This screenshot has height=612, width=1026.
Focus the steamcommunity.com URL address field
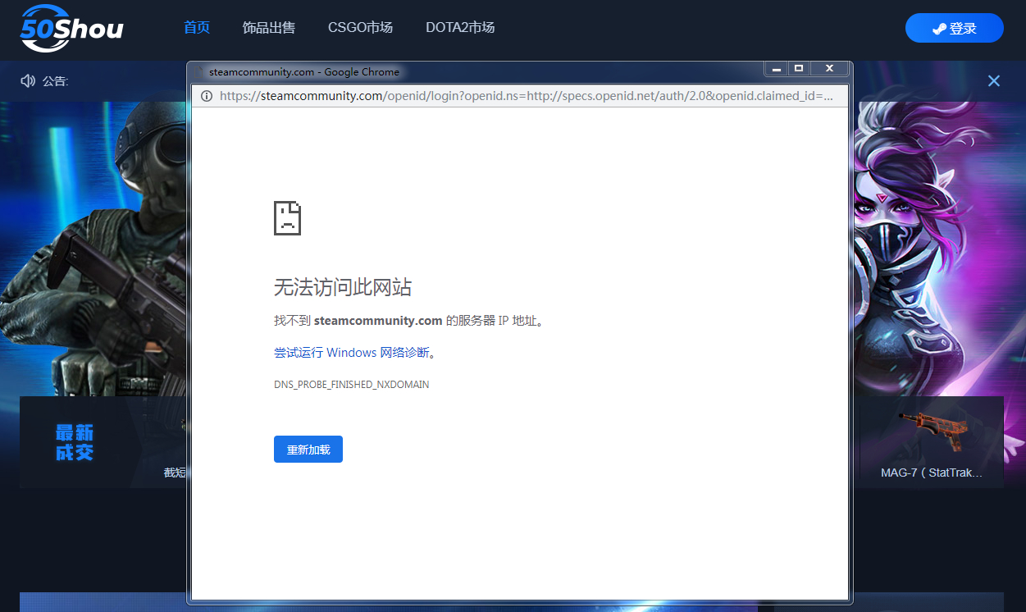click(x=526, y=96)
